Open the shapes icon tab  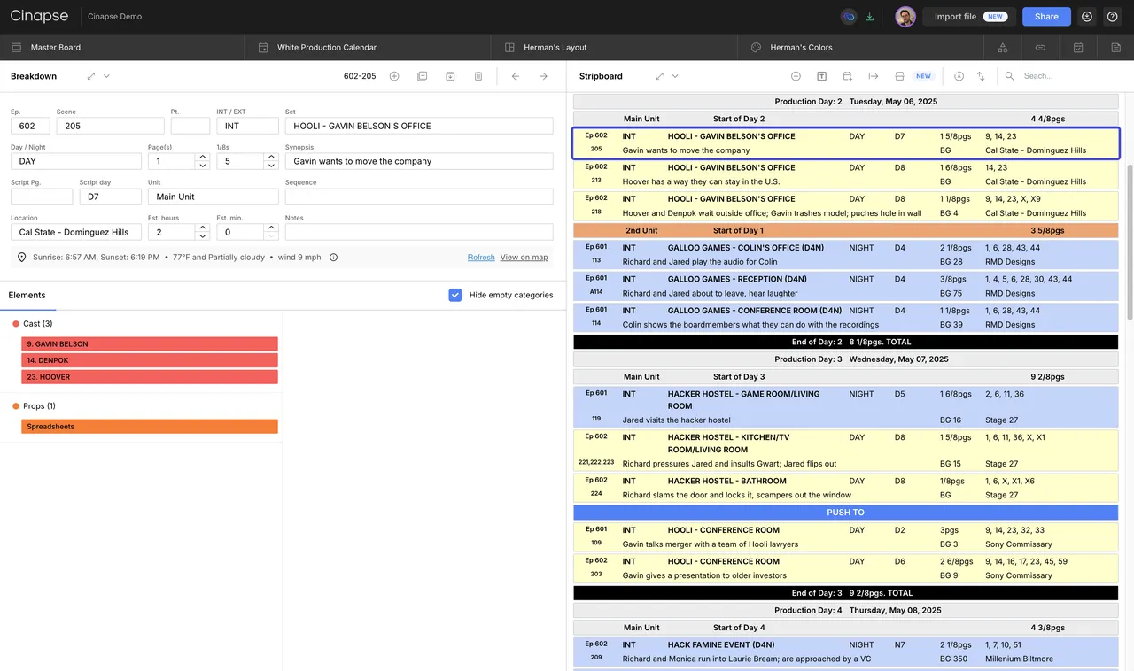pos(1003,48)
